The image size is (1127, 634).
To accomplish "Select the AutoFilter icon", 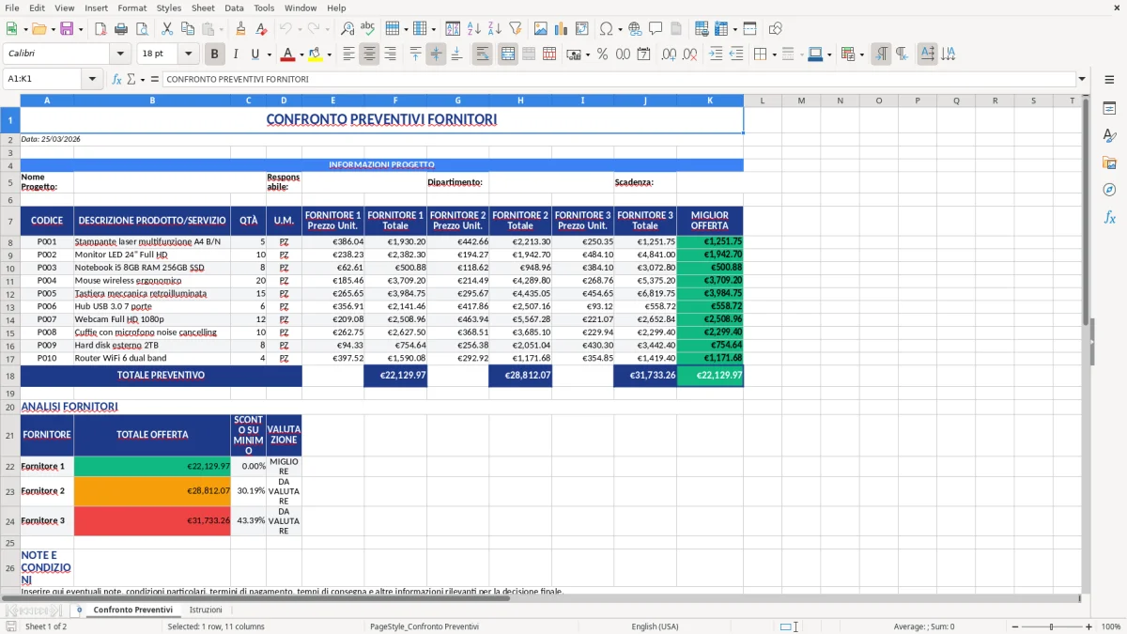I will pos(514,28).
